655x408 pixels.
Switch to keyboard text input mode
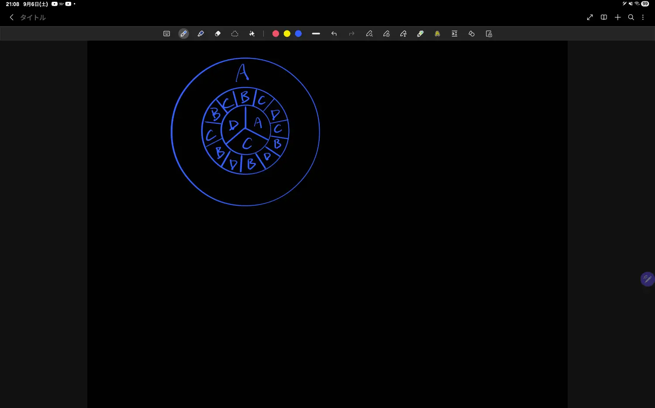166,34
